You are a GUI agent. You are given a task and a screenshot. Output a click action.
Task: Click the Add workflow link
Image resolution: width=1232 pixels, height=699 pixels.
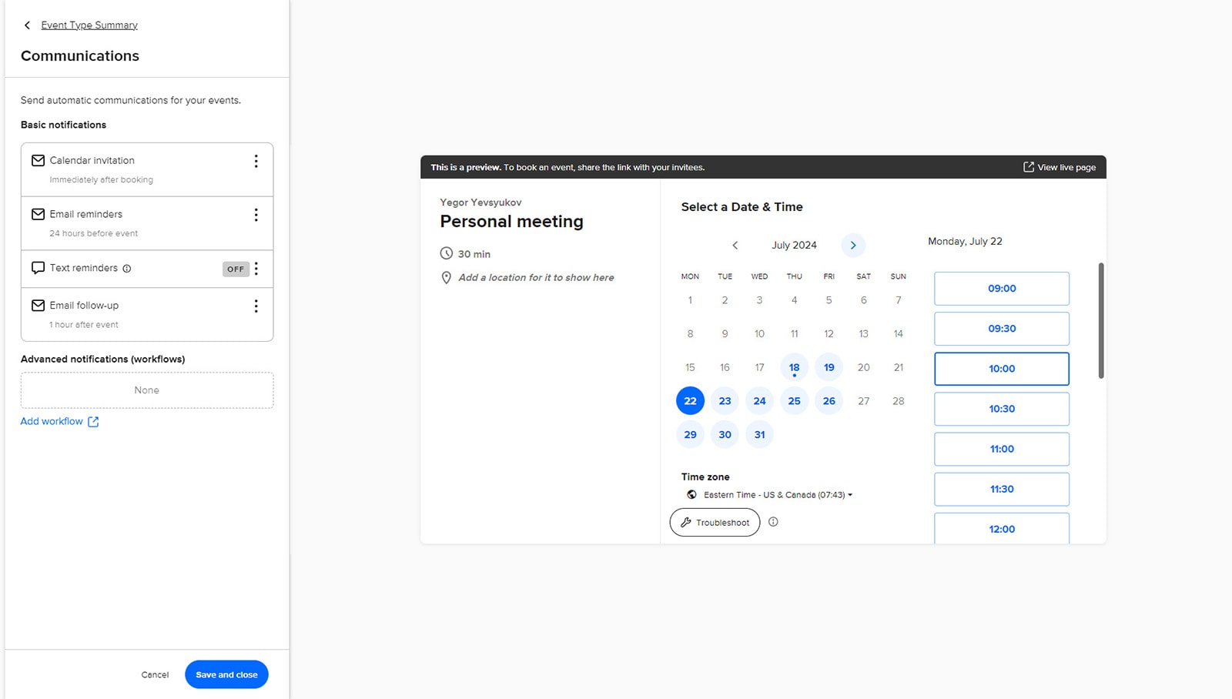52,421
